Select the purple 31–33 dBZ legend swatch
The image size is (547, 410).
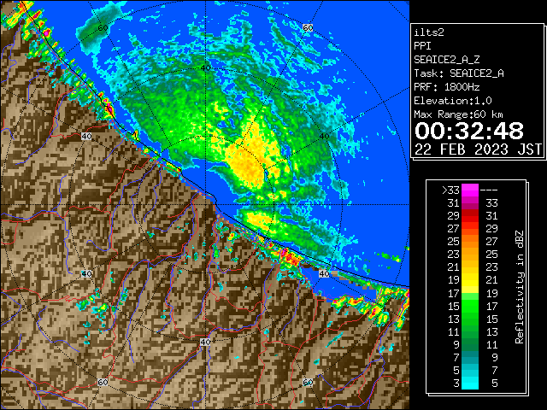tap(470, 203)
